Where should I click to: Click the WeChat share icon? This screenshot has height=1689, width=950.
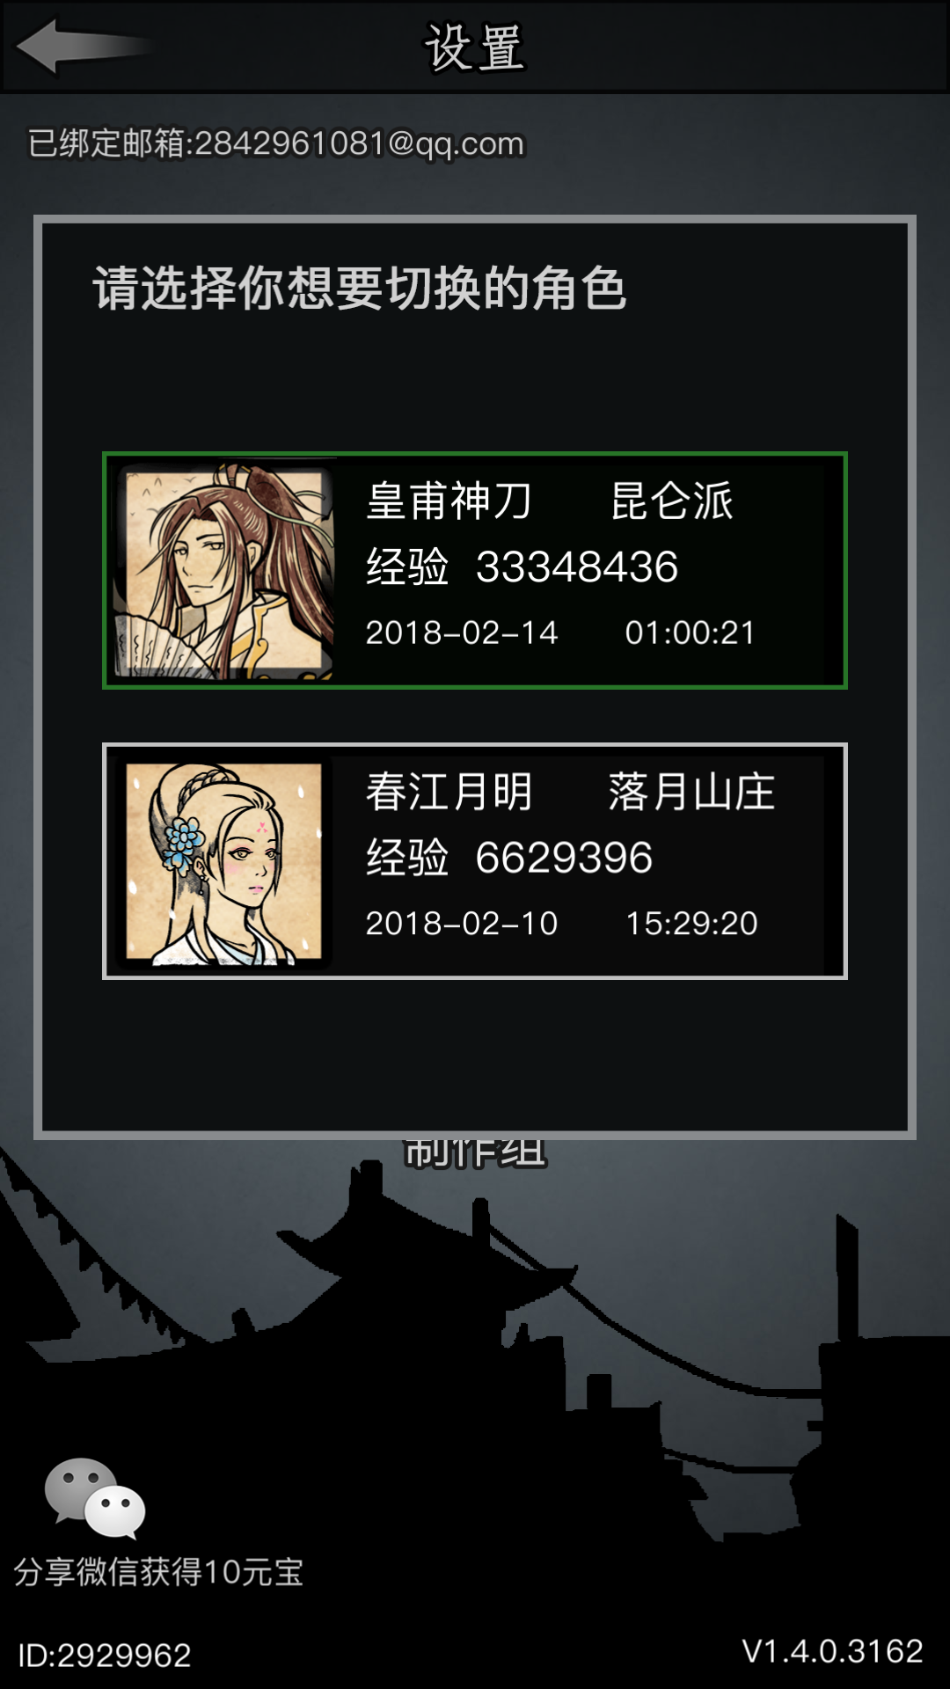pos(95,1498)
